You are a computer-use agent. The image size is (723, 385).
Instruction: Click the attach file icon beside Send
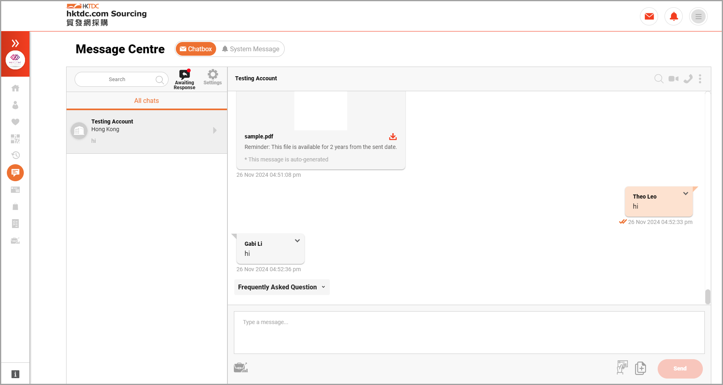(640, 368)
